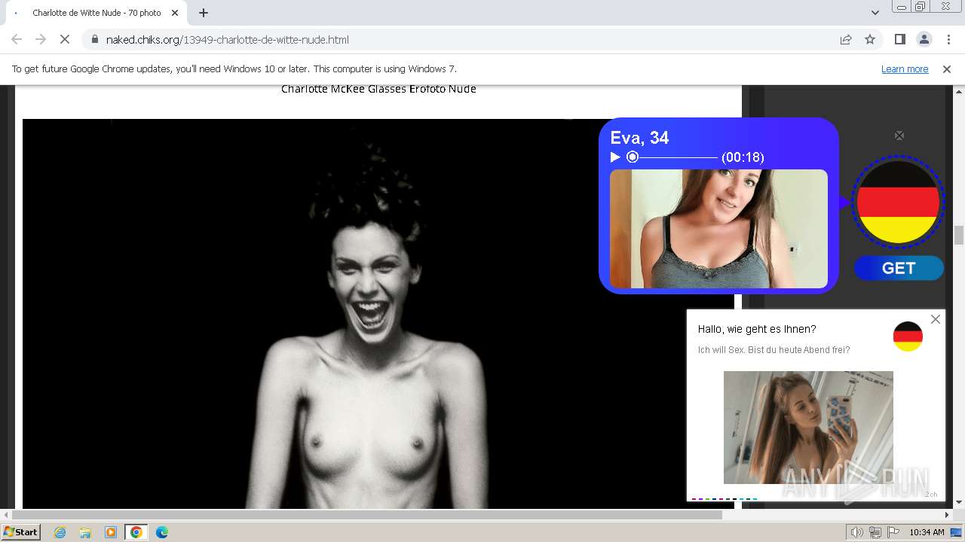Open the Windows Start menu

(20, 532)
